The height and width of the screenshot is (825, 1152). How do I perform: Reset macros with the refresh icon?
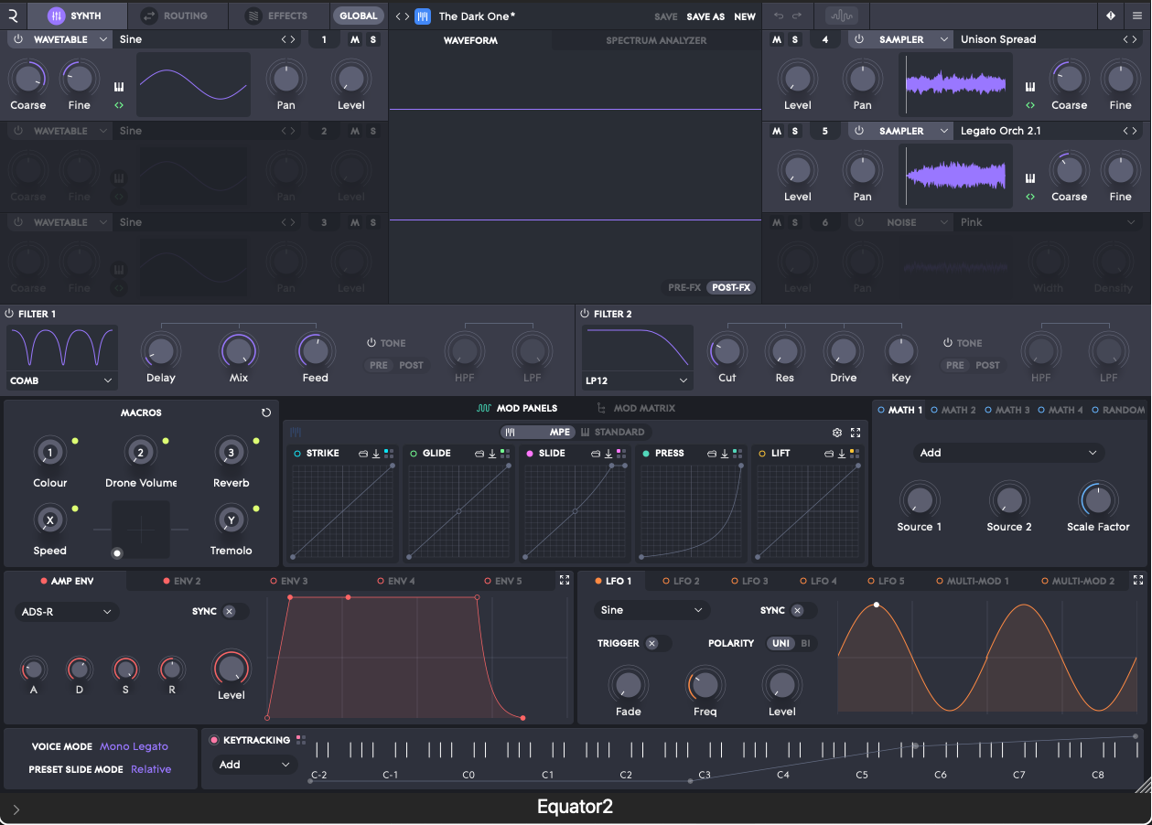[266, 412]
